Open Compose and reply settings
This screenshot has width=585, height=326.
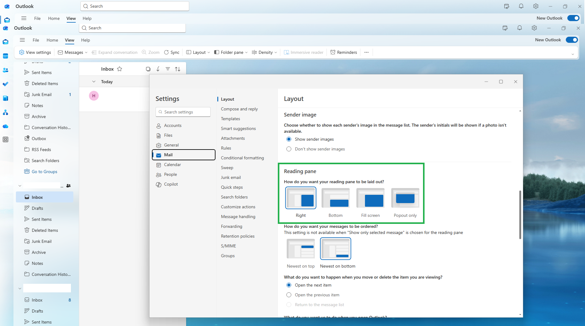(x=239, y=109)
